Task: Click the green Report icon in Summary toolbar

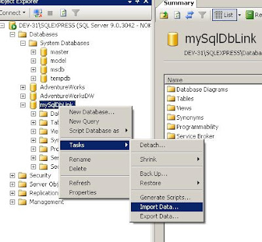Action: click(x=250, y=15)
